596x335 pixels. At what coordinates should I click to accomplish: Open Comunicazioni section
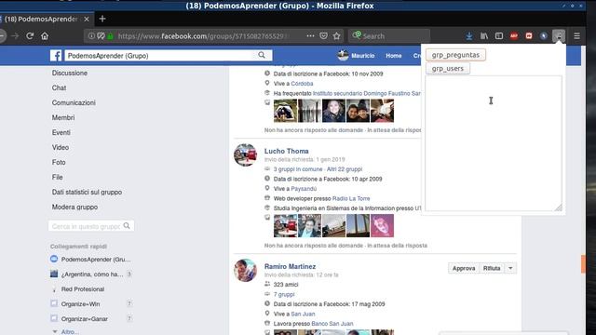(x=74, y=102)
